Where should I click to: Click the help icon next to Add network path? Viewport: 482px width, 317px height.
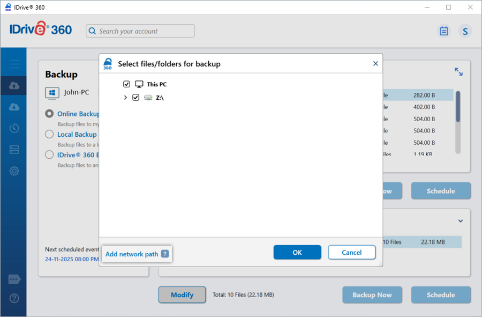coord(165,254)
